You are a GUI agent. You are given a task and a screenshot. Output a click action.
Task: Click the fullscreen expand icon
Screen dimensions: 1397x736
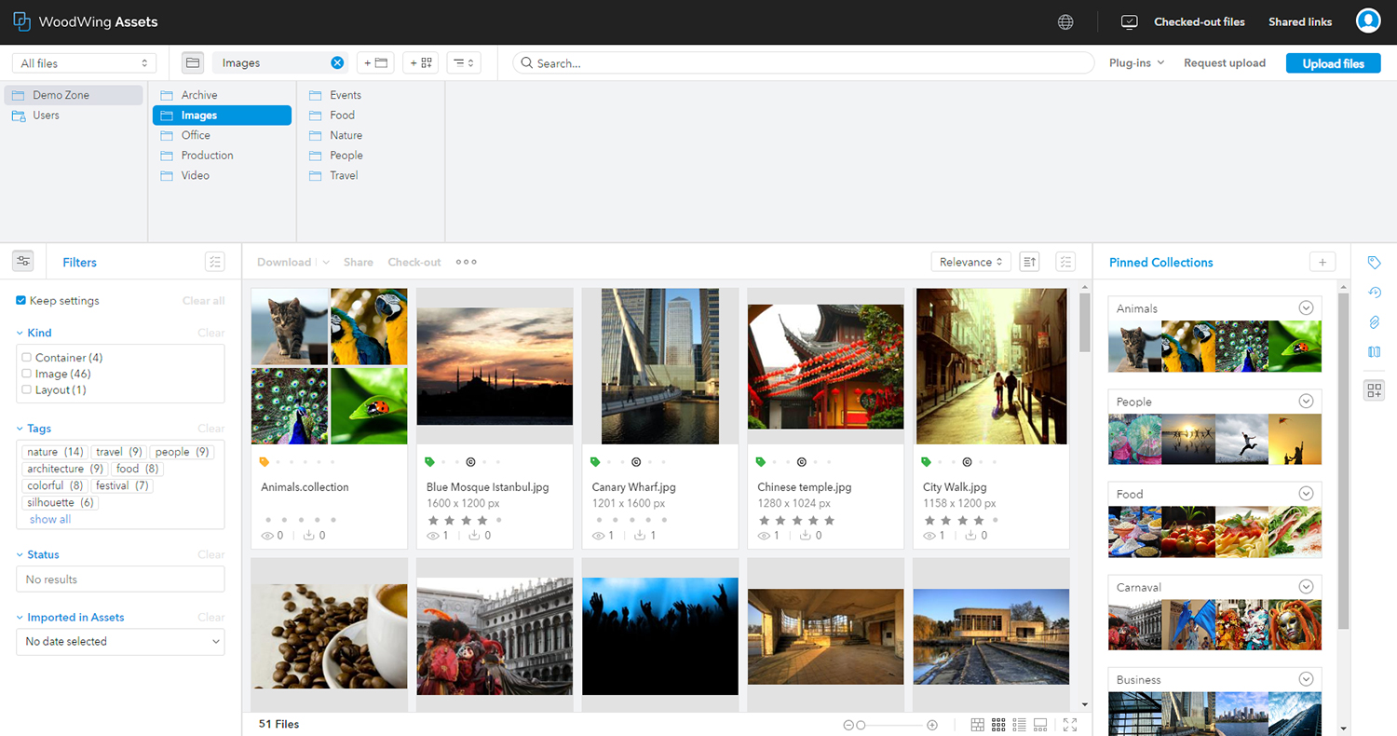click(x=1070, y=725)
